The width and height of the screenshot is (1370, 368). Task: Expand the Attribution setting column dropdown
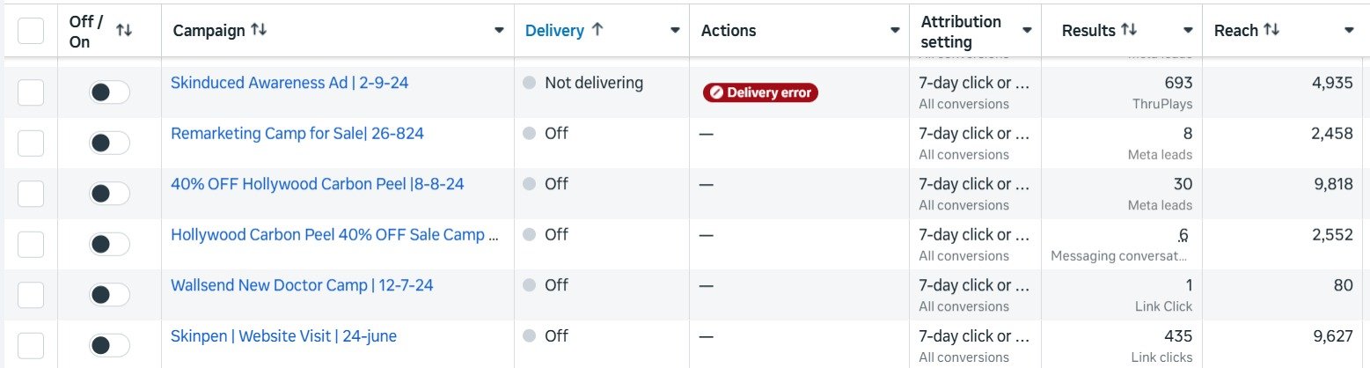click(x=1027, y=31)
